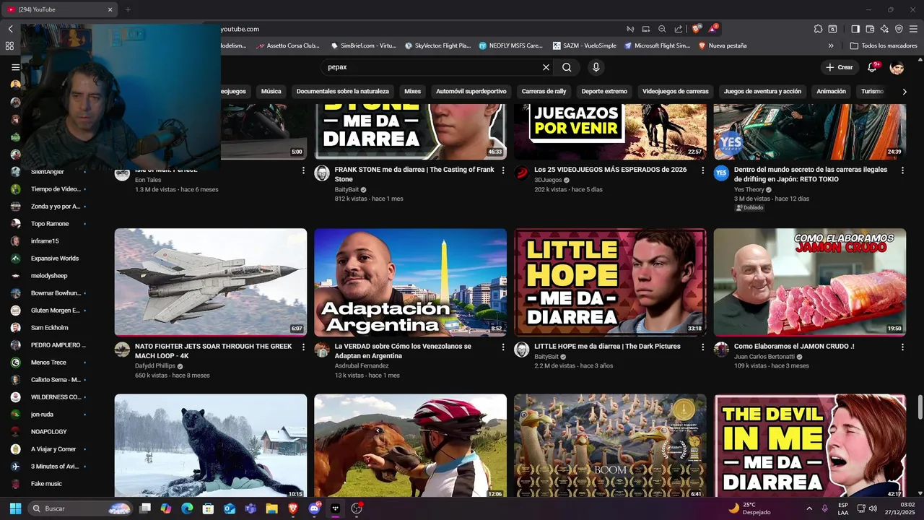The height and width of the screenshot is (520, 924).
Task: Open File Explorer from taskbar
Action: pos(271,508)
